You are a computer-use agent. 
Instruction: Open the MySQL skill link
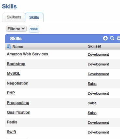click(14, 74)
